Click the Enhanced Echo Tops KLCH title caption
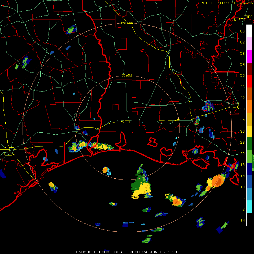Viewport: 254px width, 254px height. click(x=128, y=252)
